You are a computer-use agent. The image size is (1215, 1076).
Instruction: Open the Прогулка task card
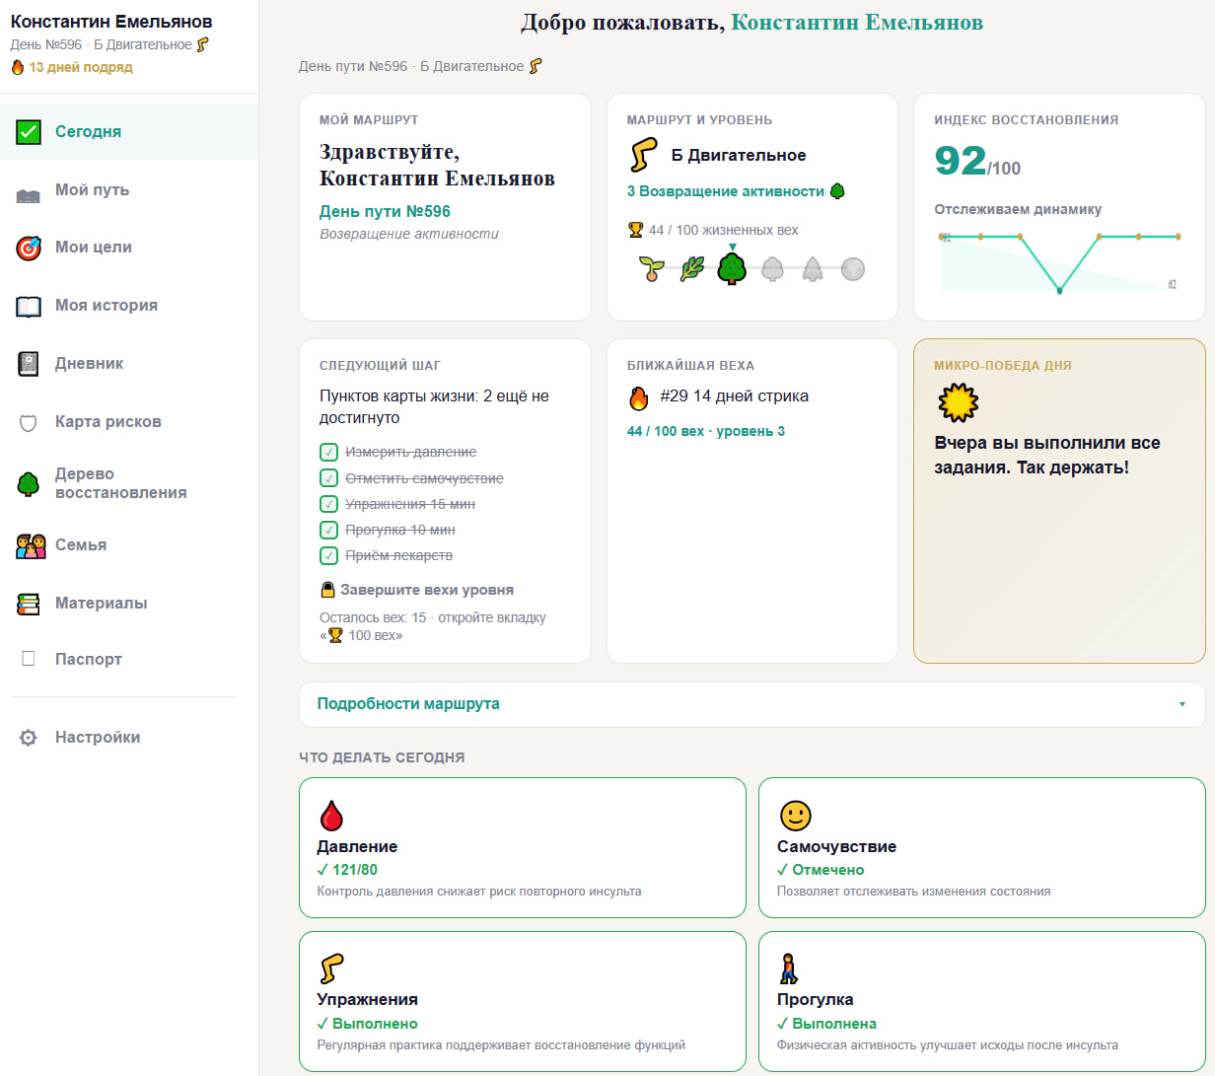(981, 1001)
